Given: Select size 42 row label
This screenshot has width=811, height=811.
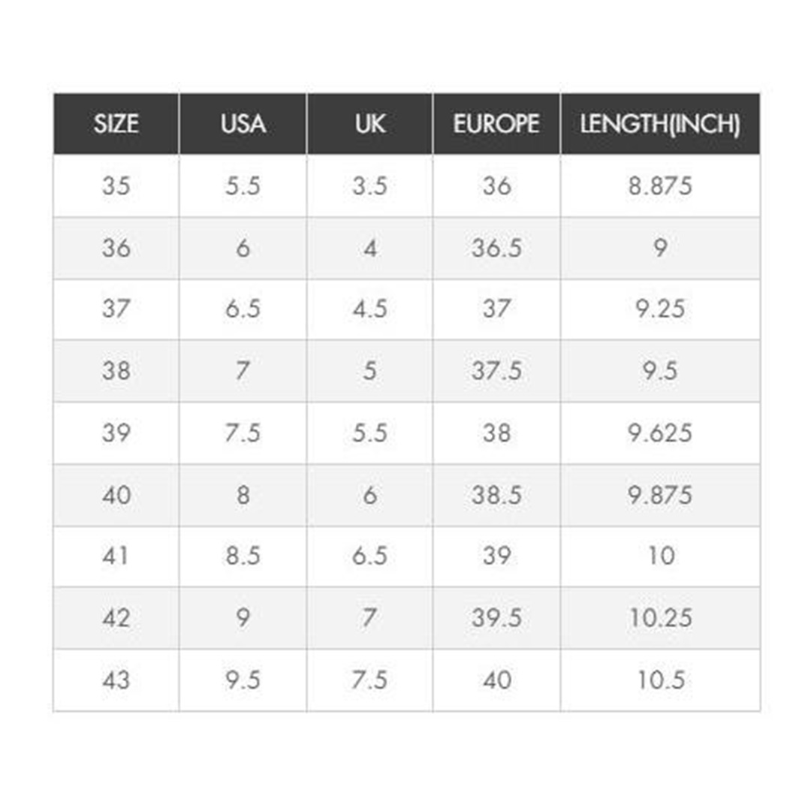Looking at the screenshot, I should [x=116, y=617].
